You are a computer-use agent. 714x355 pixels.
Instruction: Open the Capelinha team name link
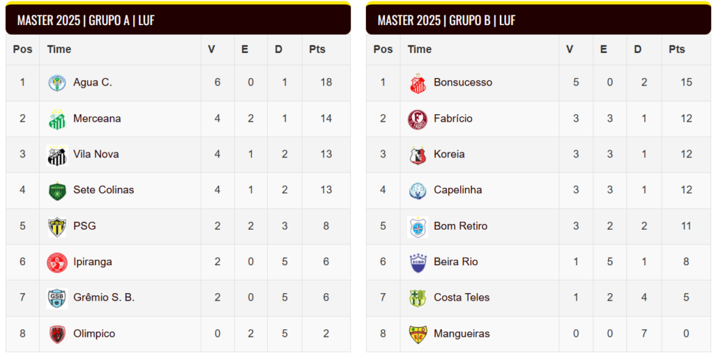(457, 190)
